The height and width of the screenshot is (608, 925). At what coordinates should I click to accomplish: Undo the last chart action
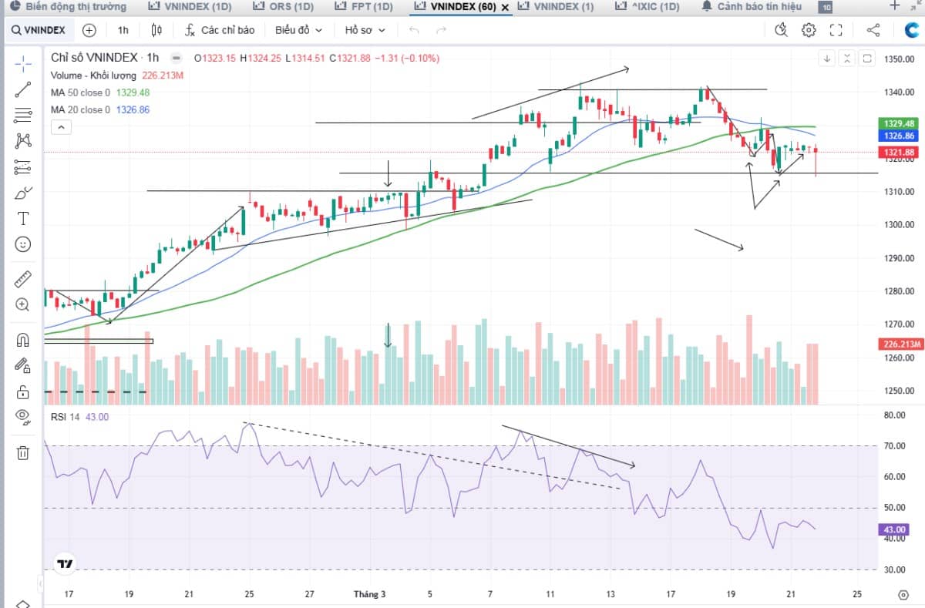[x=414, y=30]
